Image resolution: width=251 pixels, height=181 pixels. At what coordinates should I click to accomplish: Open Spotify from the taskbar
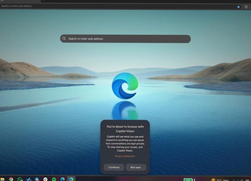pyautogui.click(x=54, y=179)
